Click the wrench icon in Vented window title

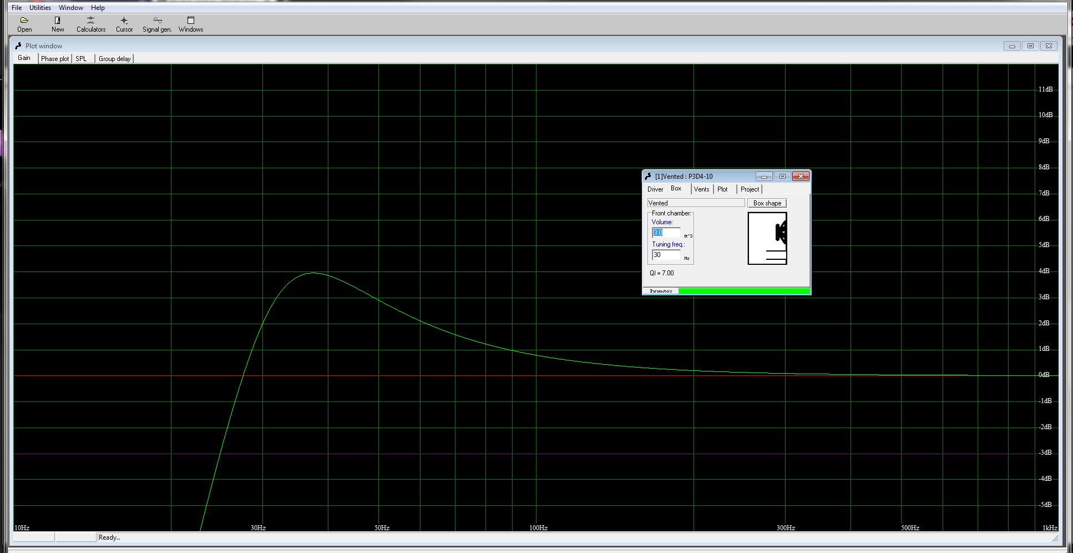[648, 177]
